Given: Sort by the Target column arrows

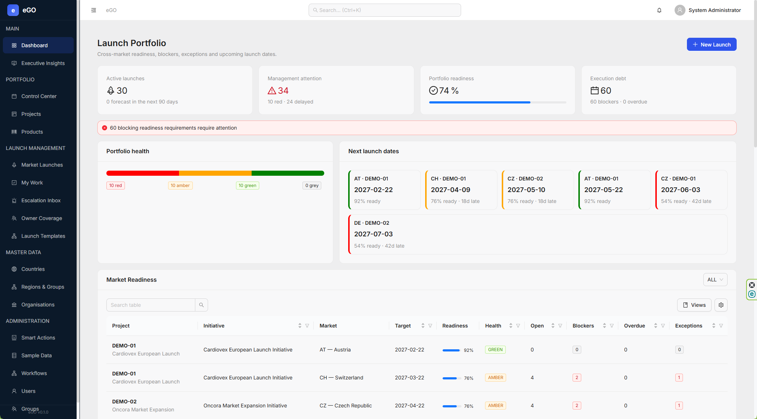Looking at the screenshot, I should point(423,326).
